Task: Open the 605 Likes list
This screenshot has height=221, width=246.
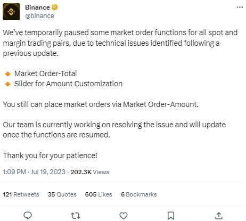Action: click(x=99, y=194)
